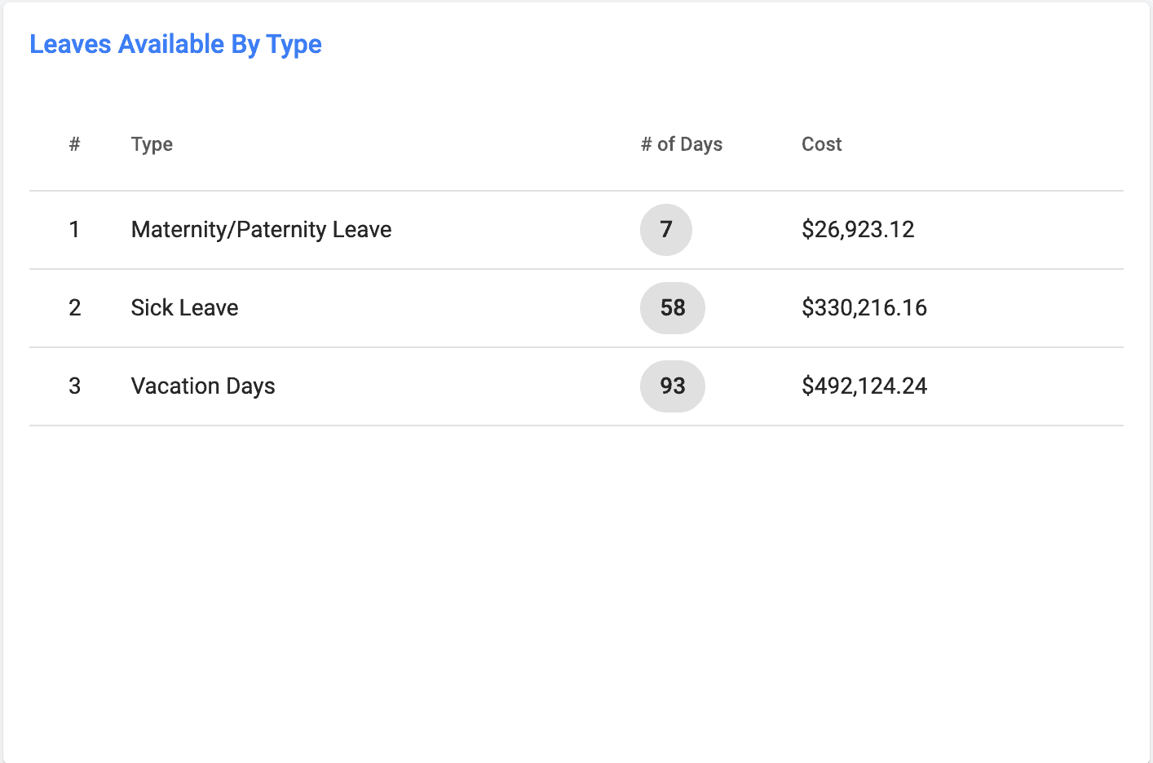Sort by the '#' column header
Image resolution: width=1153 pixels, height=763 pixels.
coord(74,144)
